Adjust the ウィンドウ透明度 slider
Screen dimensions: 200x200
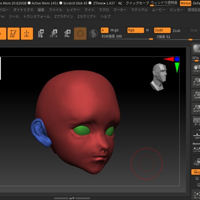click(x=164, y=3)
